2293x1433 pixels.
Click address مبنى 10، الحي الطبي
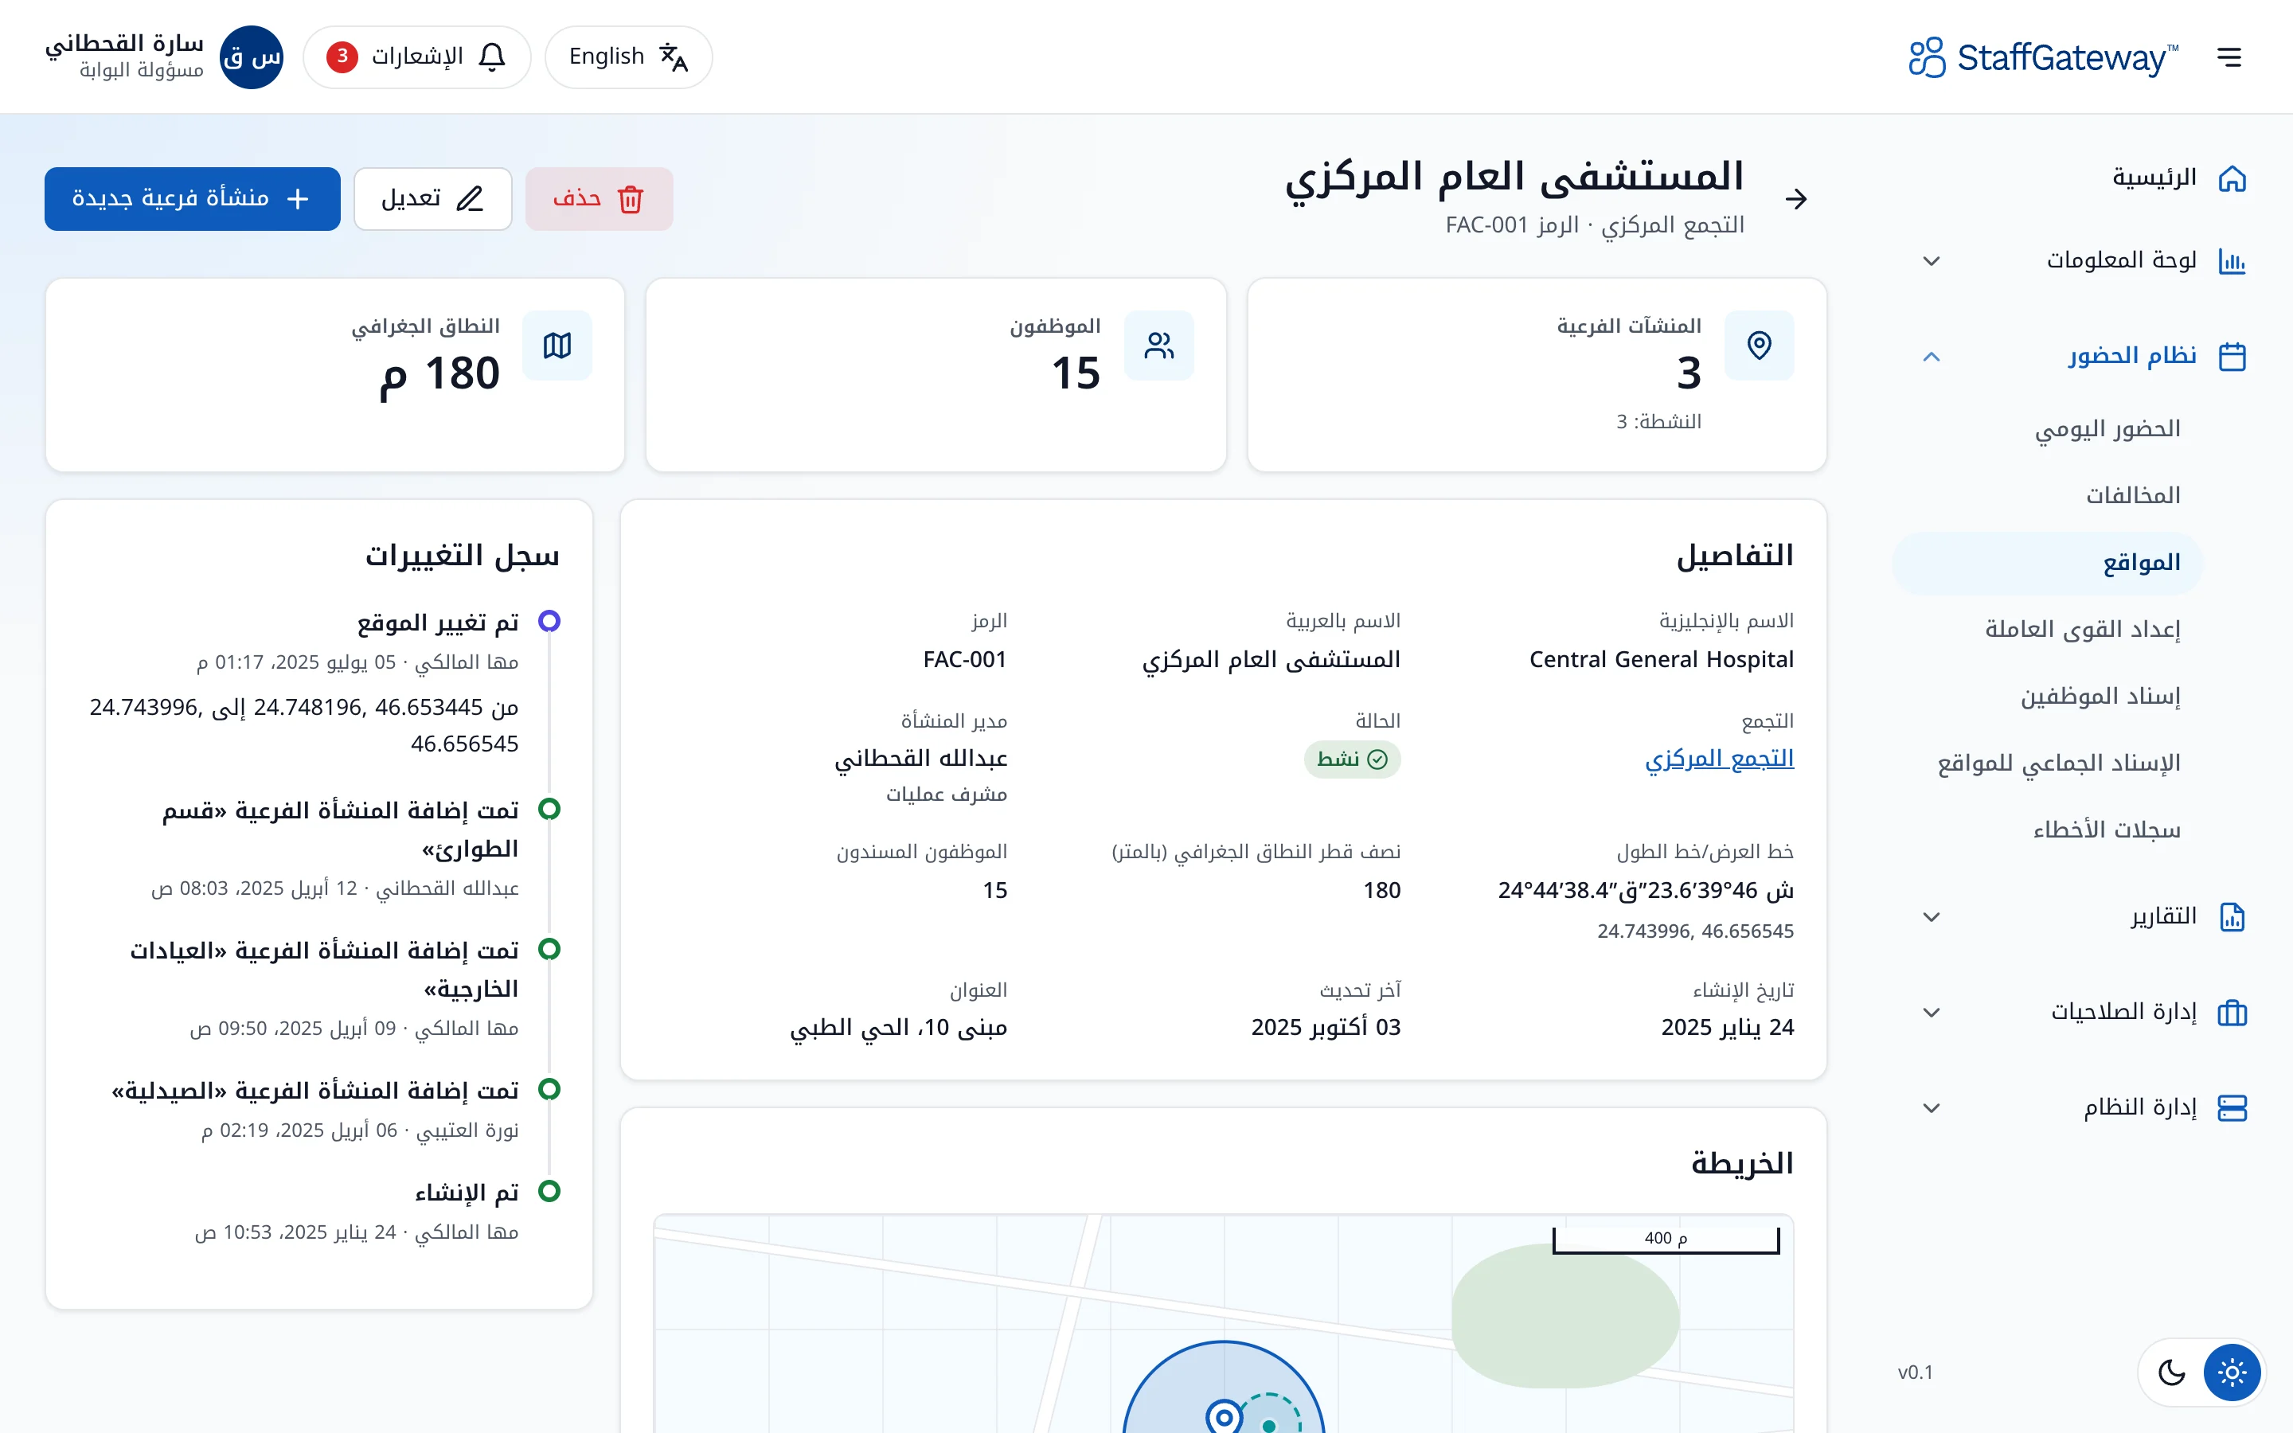(x=898, y=1027)
